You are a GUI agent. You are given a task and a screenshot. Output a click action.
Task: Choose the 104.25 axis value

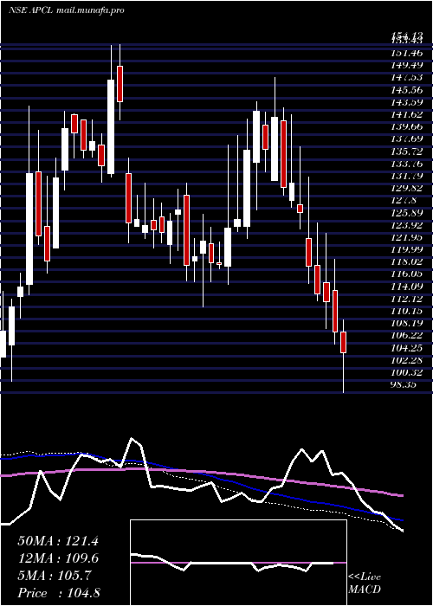[407, 348]
